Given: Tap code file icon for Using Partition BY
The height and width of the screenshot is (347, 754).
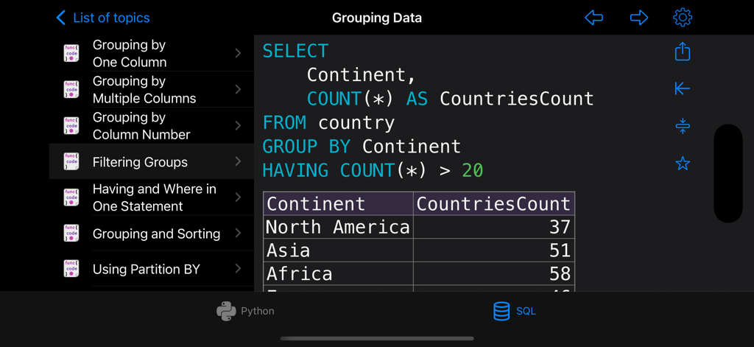Looking at the screenshot, I should coord(71,269).
